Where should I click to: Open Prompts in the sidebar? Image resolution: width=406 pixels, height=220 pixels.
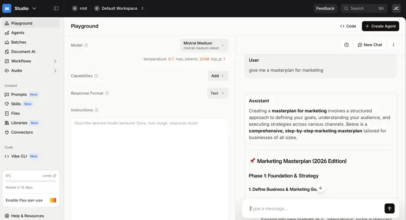point(31,94)
